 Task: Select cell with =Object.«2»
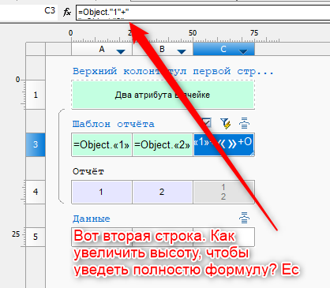(163, 145)
